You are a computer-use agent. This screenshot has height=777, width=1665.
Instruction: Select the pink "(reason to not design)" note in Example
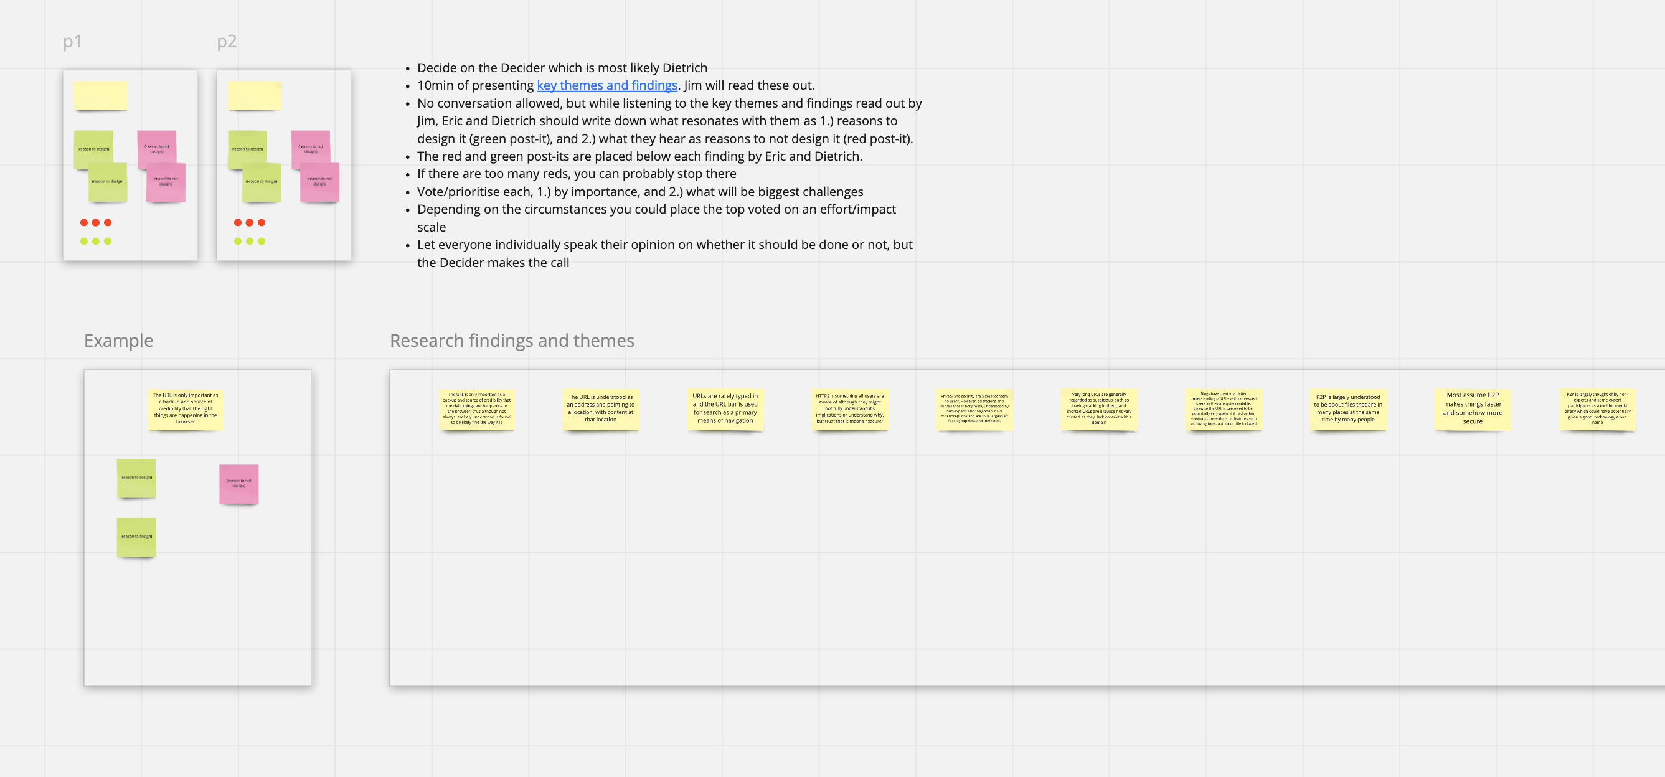point(239,485)
